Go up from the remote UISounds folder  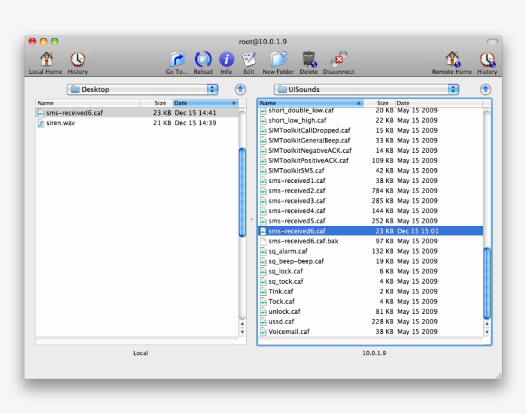coord(486,89)
